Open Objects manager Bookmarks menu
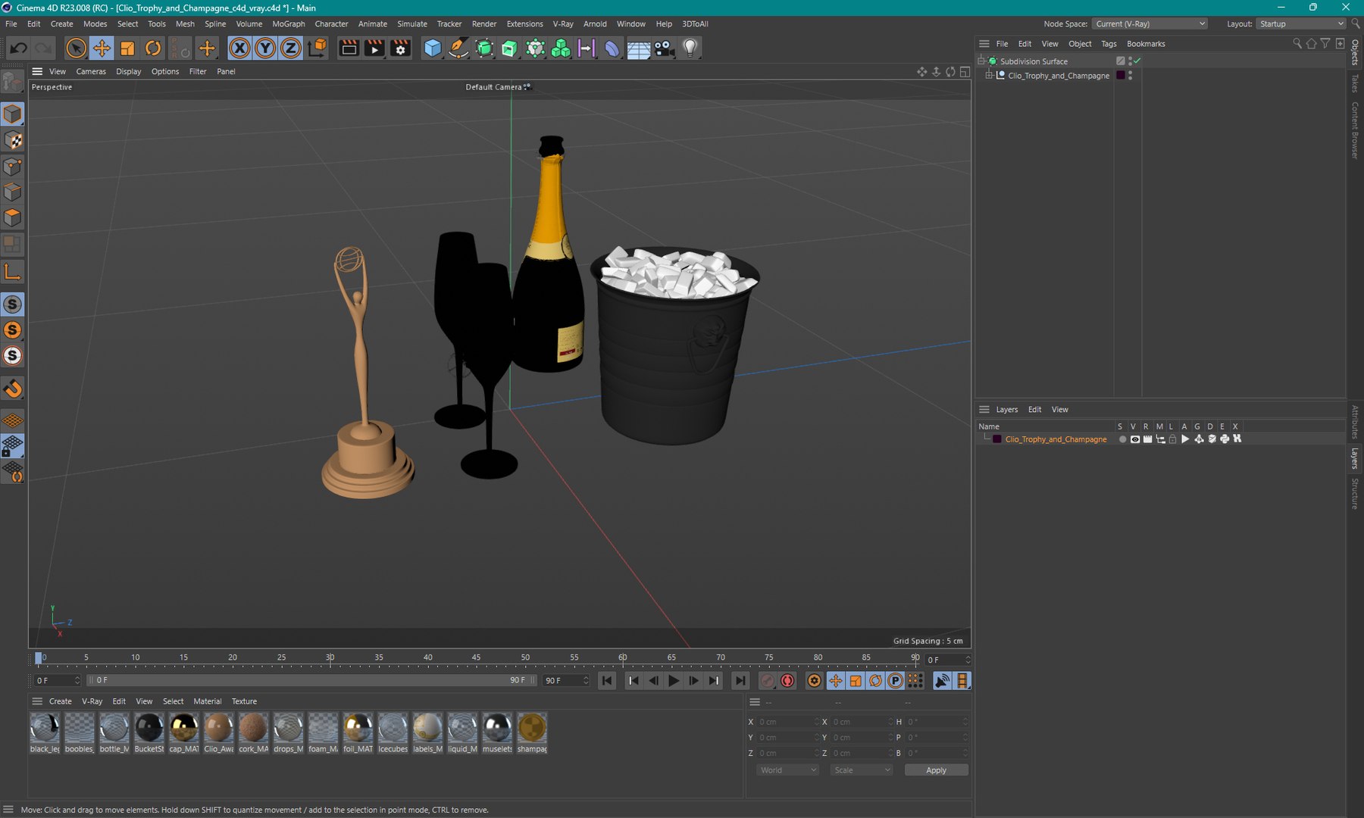 (x=1146, y=44)
